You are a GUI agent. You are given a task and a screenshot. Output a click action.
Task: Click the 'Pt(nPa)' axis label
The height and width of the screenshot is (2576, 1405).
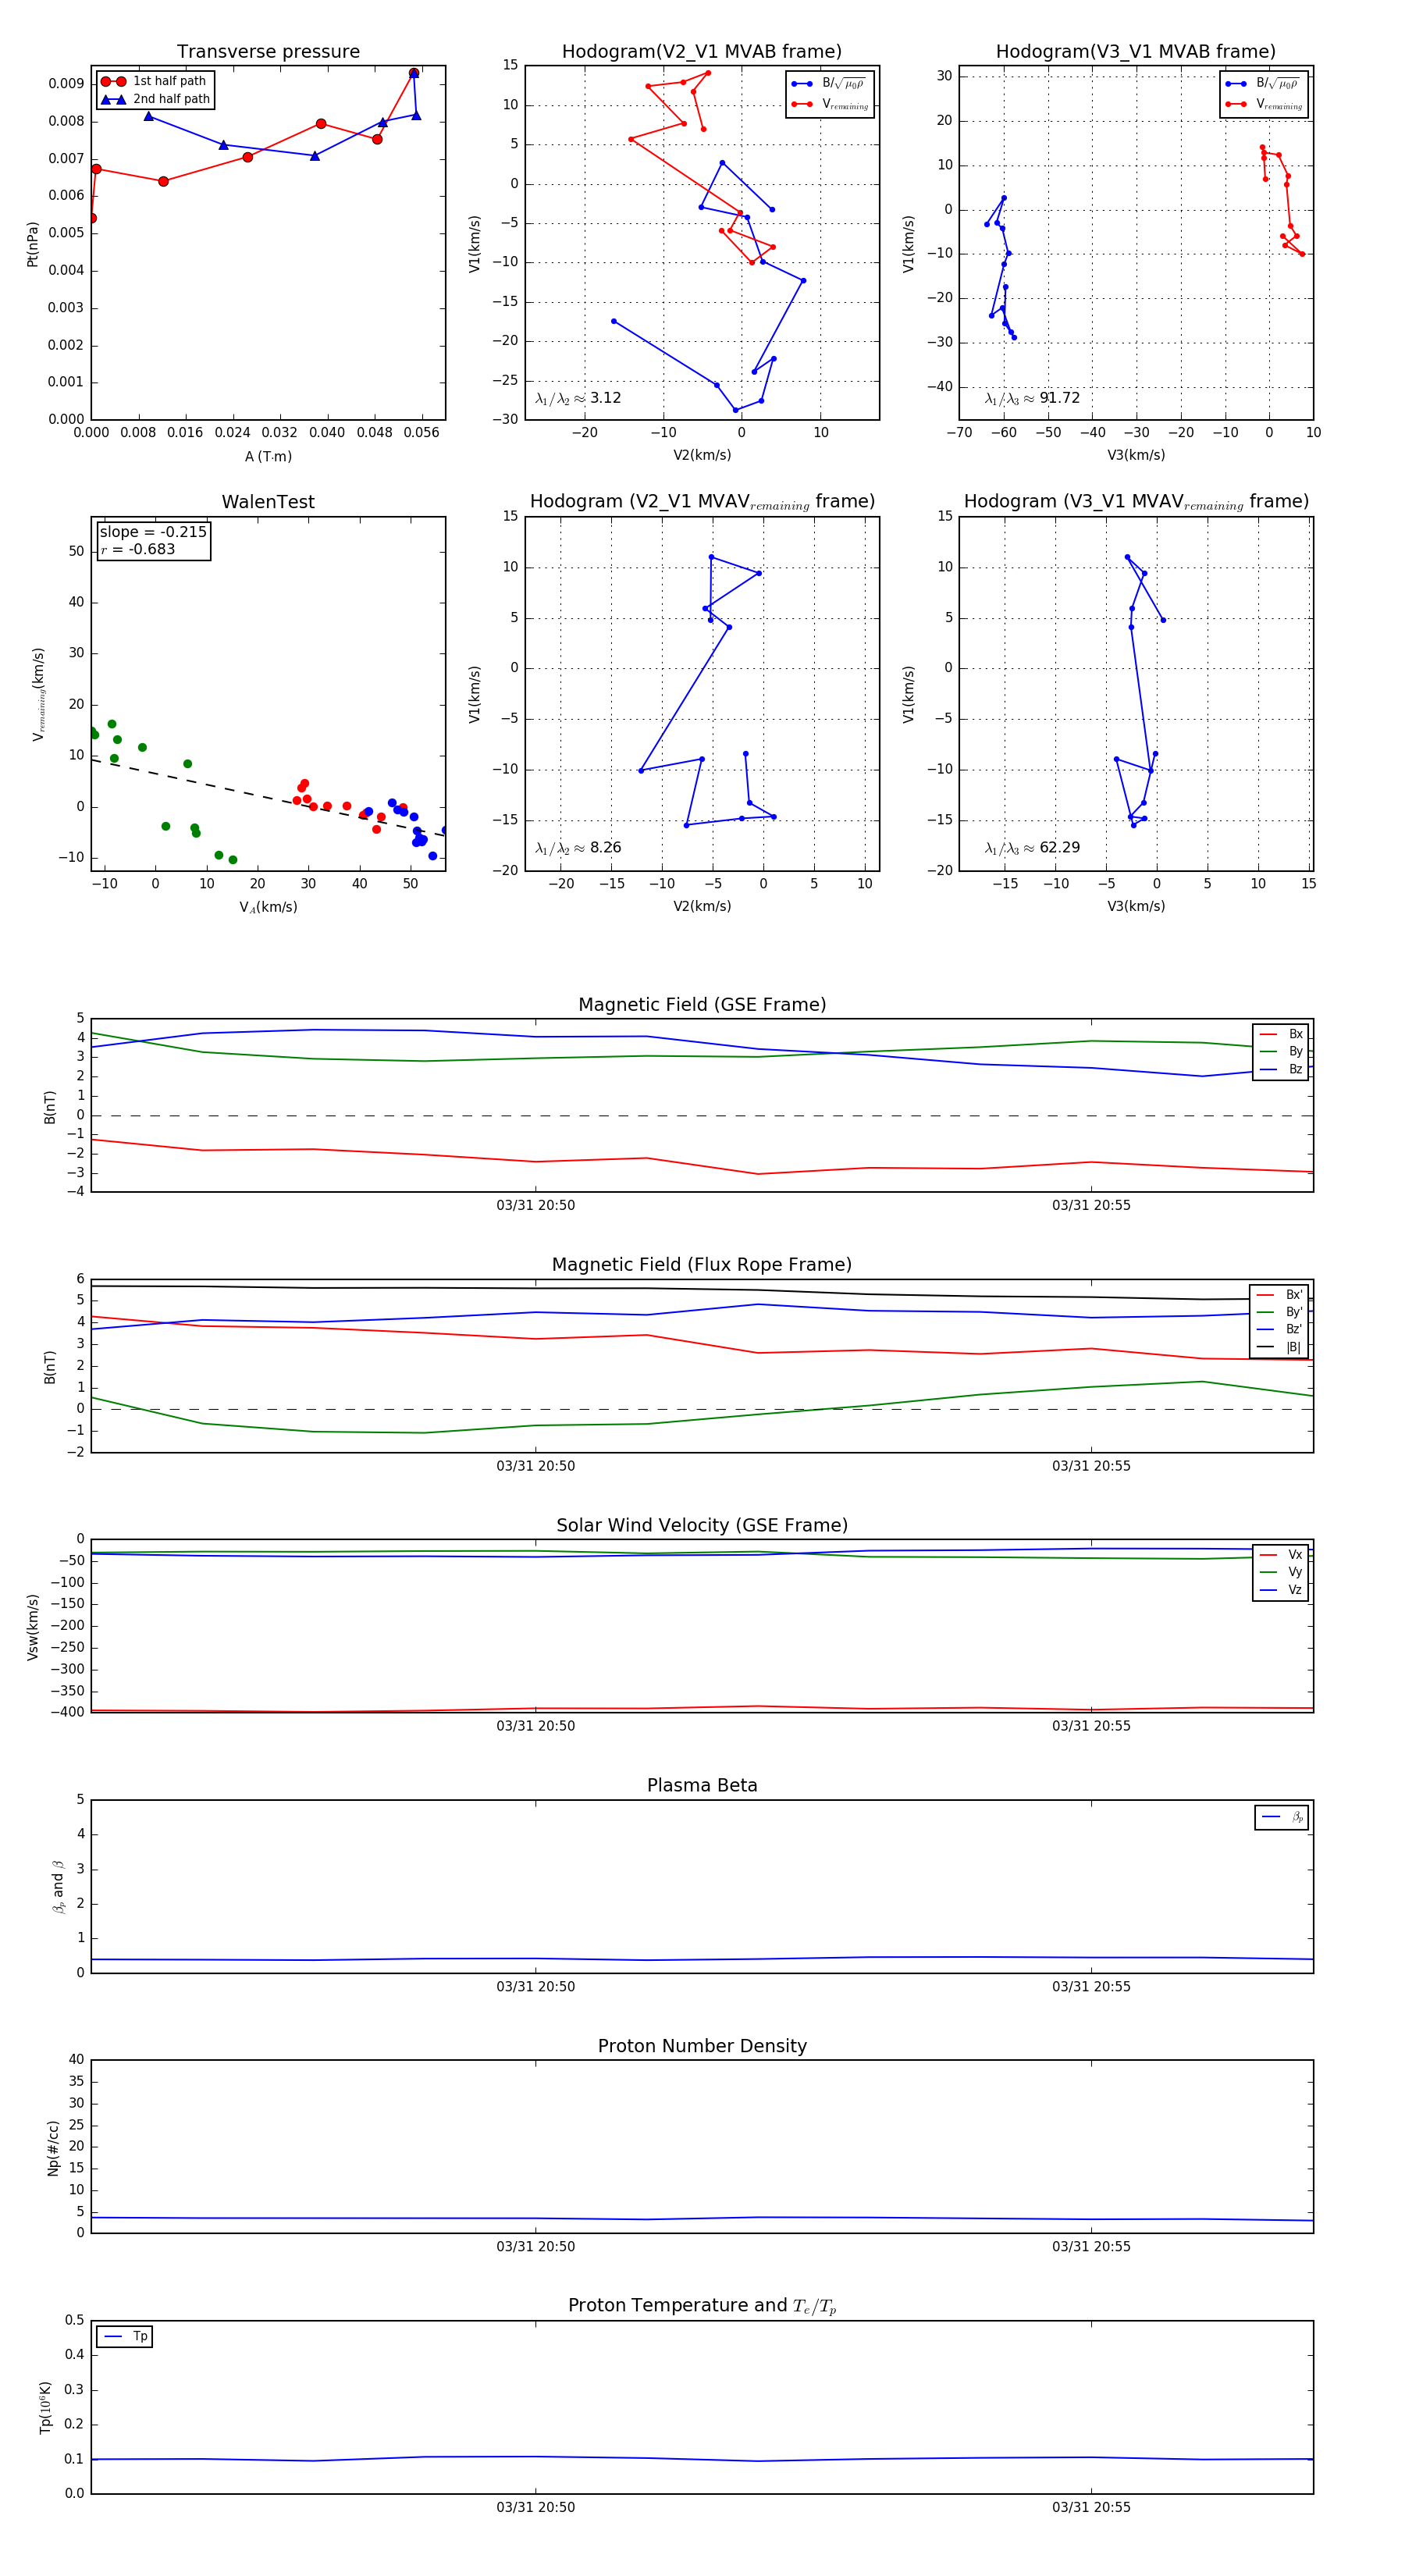[32, 243]
